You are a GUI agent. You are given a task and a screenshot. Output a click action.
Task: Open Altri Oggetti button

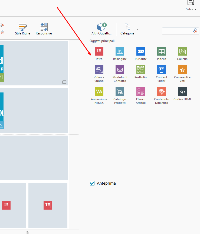[101, 29]
